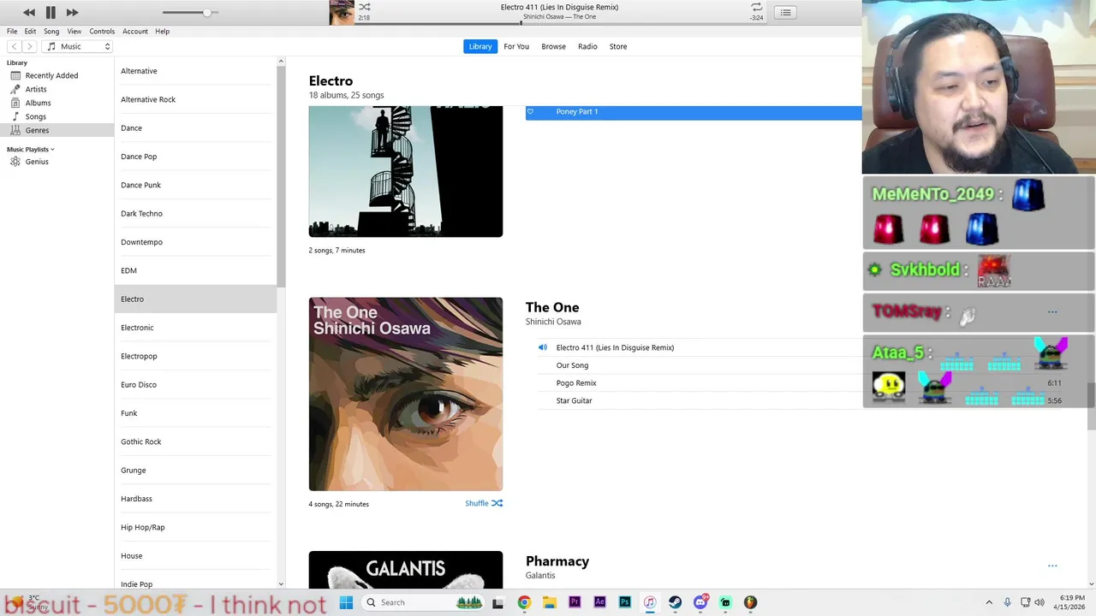Click The One album cover
The height and width of the screenshot is (616, 1096).
tap(406, 394)
